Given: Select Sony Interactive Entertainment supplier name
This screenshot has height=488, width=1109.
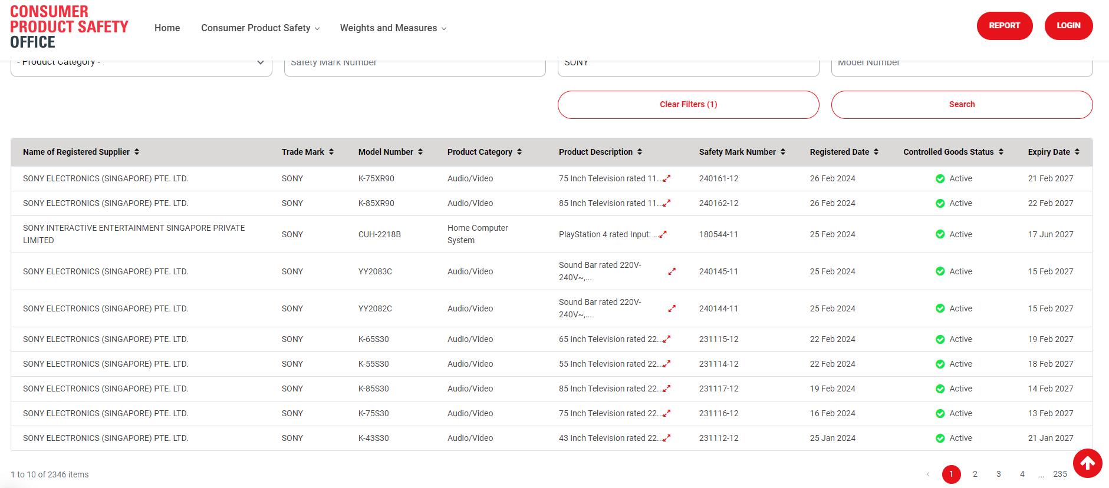Looking at the screenshot, I should click(134, 234).
